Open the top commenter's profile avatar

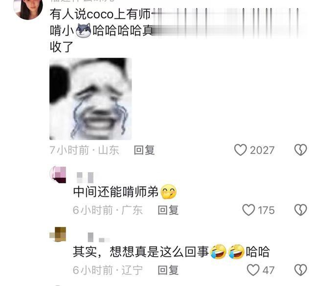tap(28, 8)
